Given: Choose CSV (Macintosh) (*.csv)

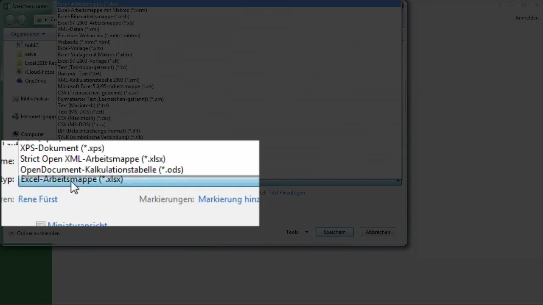Looking at the screenshot, I should click(229, 118).
